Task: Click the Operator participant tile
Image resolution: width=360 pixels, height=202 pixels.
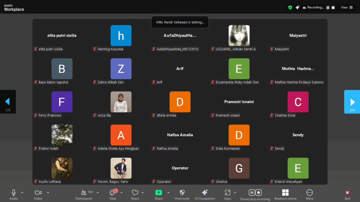Action: tap(180, 168)
